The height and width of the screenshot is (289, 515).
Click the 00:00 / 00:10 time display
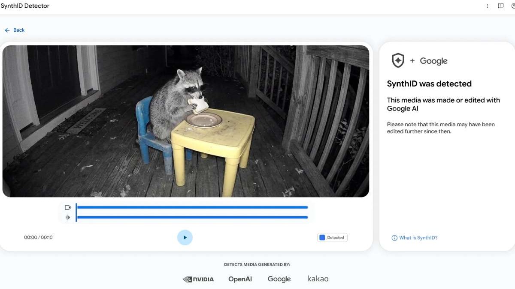click(x=38, y=237)
